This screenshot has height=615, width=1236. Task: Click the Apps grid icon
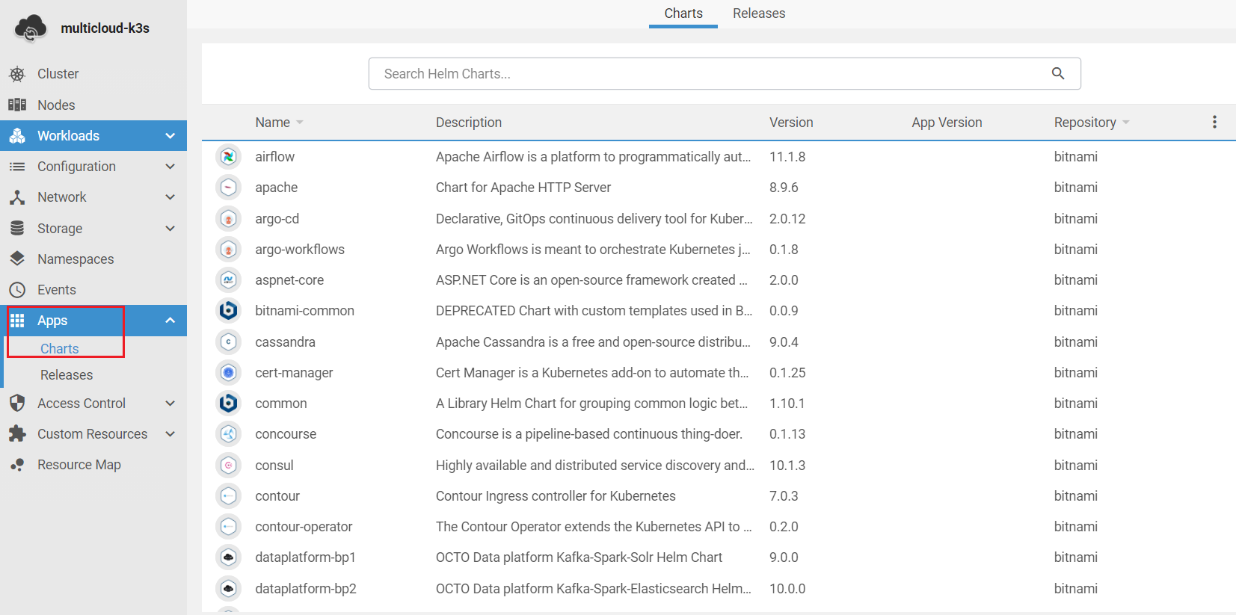(17, 321)
